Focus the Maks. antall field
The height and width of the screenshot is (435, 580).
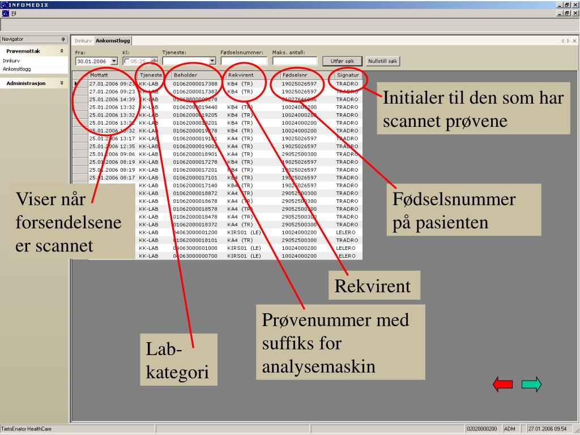[295, 61]
